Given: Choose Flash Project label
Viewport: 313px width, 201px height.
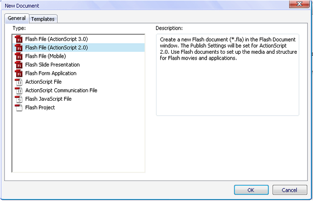Looking at the screenshot, I should 40,108.
